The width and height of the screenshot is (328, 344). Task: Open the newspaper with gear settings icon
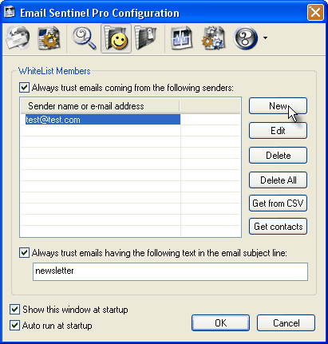[49, 38]
